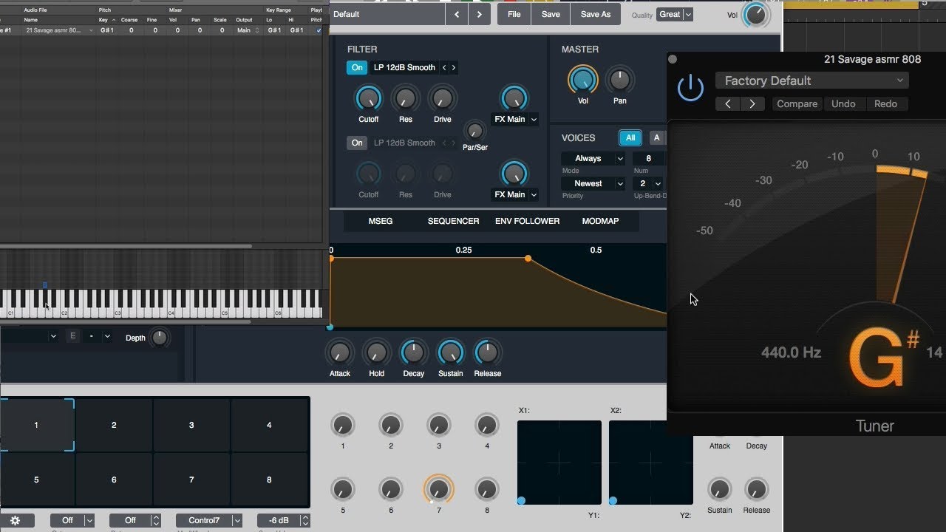
Task: Load the next preset beside Default
Action: click(x=480, y=14)
